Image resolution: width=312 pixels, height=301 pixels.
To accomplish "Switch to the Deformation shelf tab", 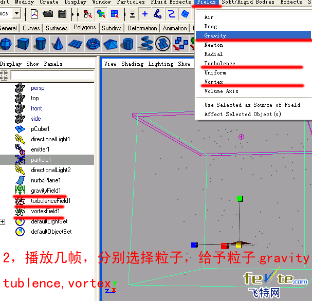I will pos(142,28).
